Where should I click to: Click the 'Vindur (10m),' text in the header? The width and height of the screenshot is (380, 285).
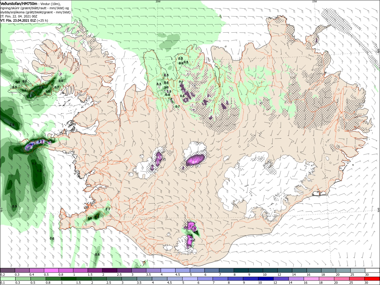click(x=50, y=4)
